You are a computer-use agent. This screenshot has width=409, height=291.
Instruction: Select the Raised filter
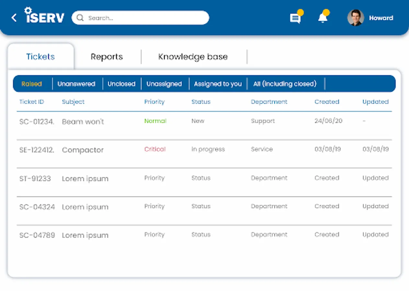pyautogui.click(x=32, y=84)
